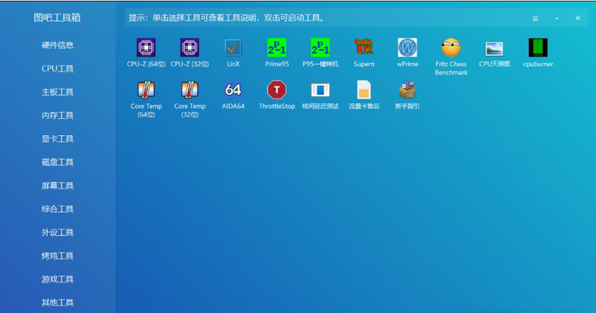Select the 新手指引 box icon
Image resolution: width=596 pixels, height=313 pixels.
(x=407, y=90)
